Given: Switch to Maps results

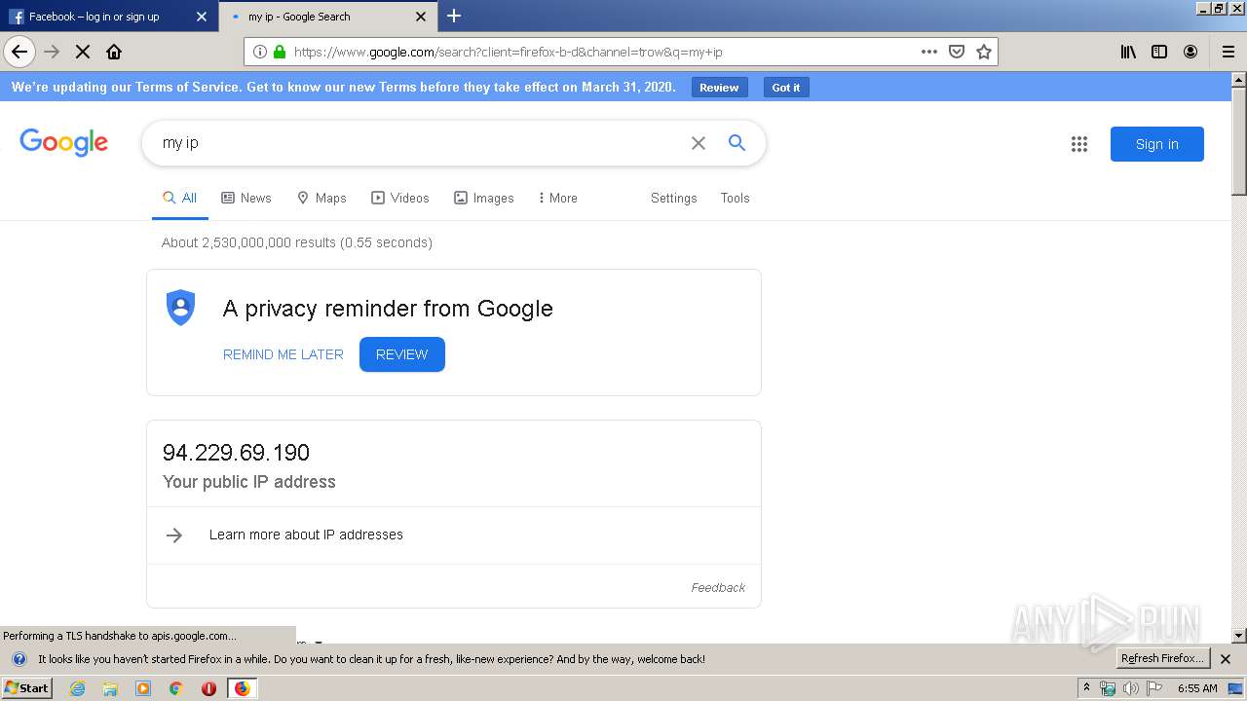Looking at the screenshot, I should tap(321, 198).
